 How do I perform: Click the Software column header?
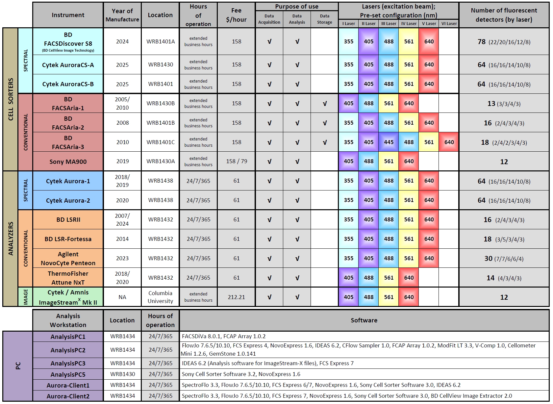coord(364,320)
